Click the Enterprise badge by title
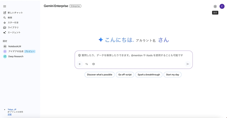Viewport: 227px width, 118px height. pyautogui.click(x=75, y=6)
